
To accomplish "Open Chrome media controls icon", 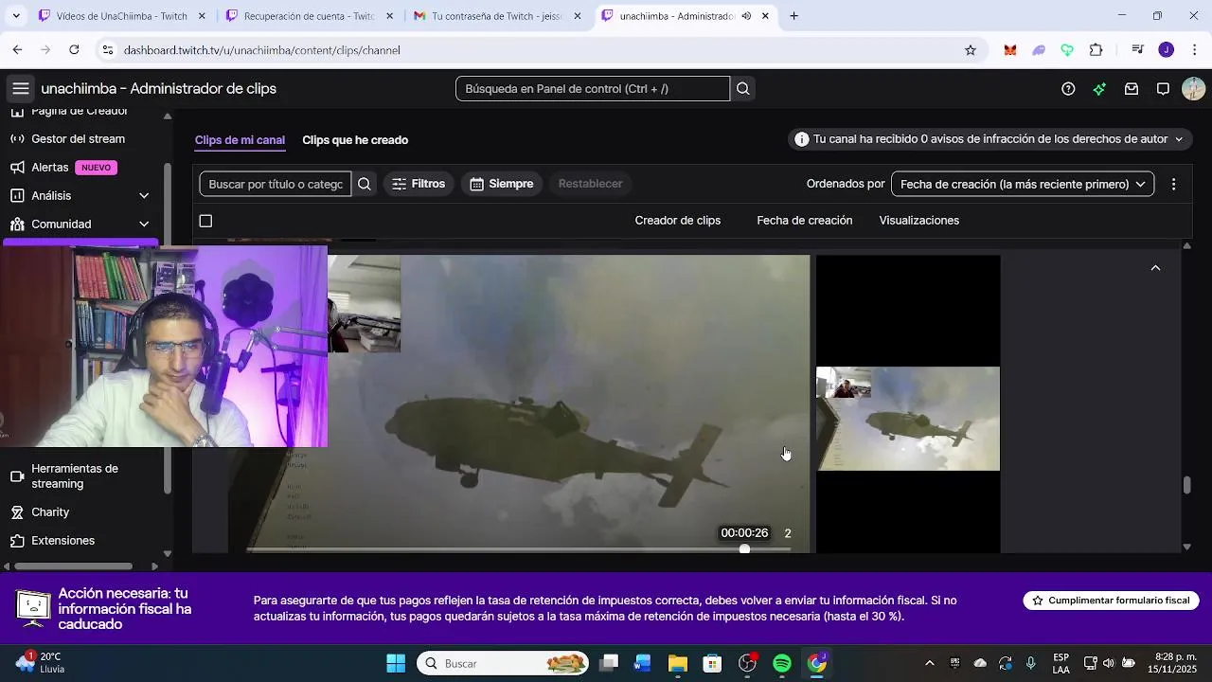I will pos(1137,50).
